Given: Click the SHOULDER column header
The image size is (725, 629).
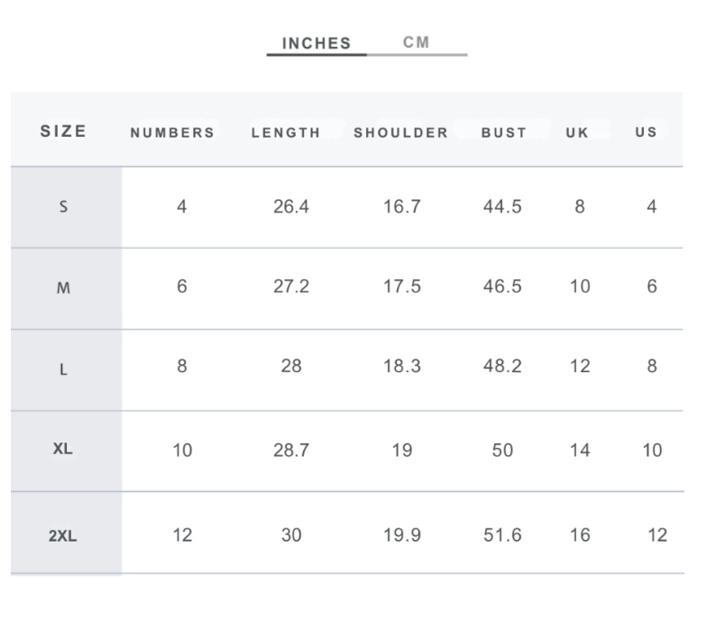Looking at the screenshot, I should 401,132.
